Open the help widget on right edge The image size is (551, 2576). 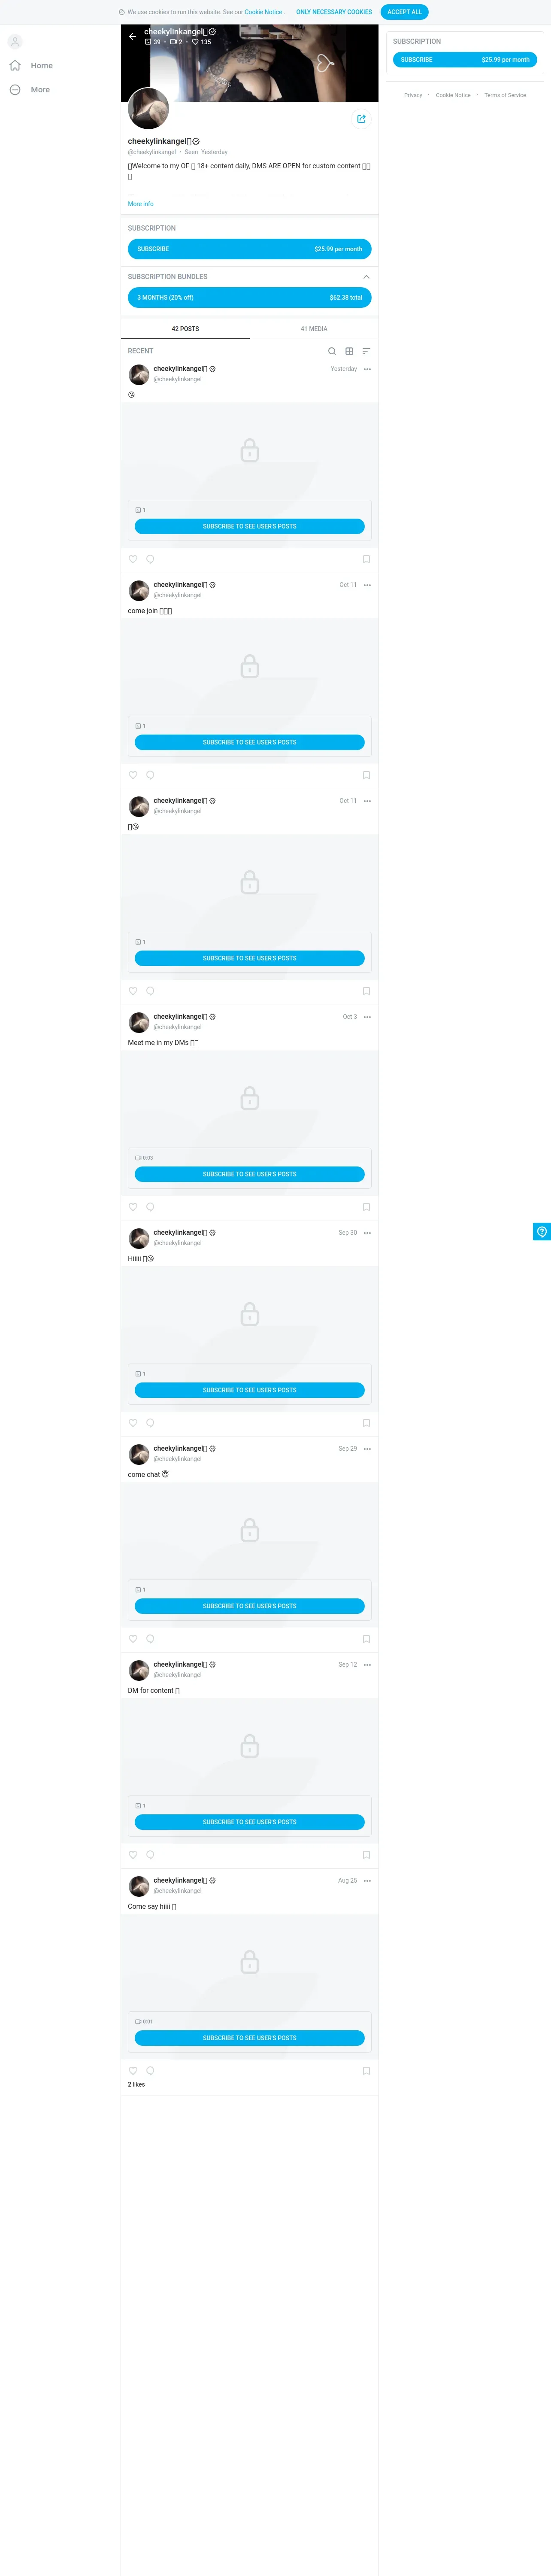tap(542, 1231)
